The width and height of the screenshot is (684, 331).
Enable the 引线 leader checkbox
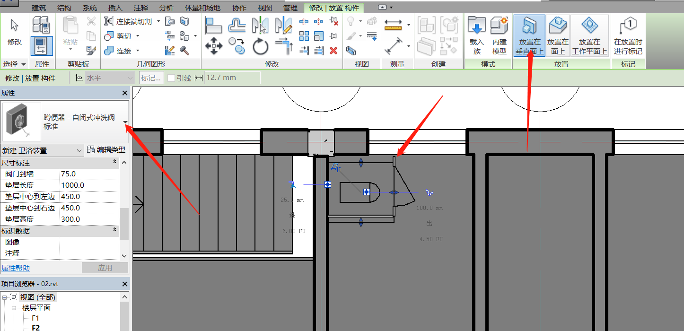coord(171,78)
